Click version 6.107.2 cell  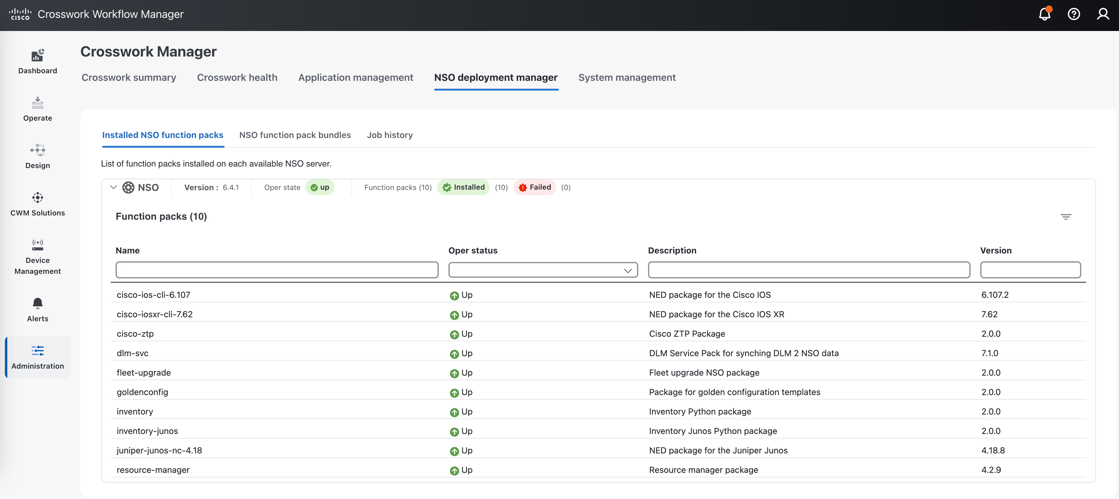click(x=995, y=295)
